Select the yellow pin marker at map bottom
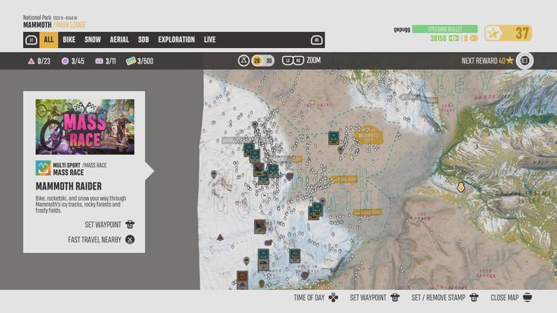The width and height of the screenshot is (557, 313). click(x=262, y=284)
